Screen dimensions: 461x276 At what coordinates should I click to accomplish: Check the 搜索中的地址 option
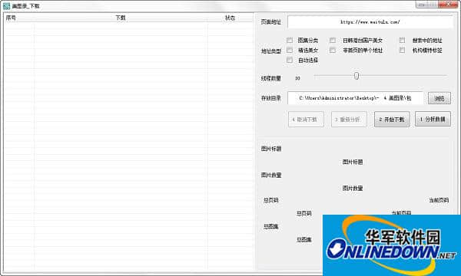tap(402, 40)
